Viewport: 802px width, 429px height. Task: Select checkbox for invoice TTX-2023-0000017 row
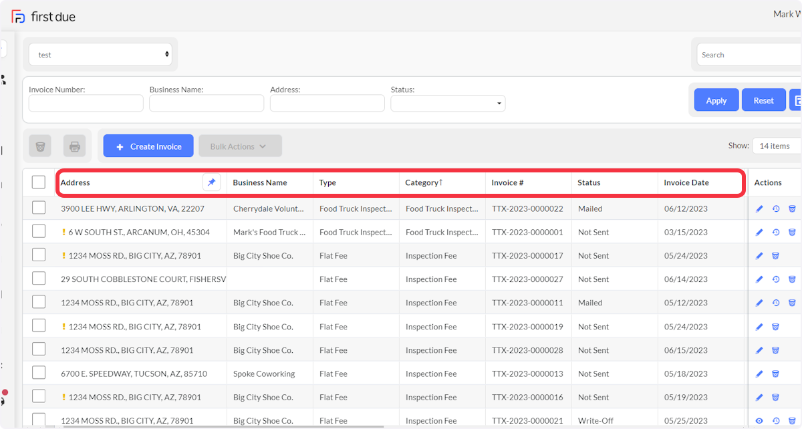[39, 255]
